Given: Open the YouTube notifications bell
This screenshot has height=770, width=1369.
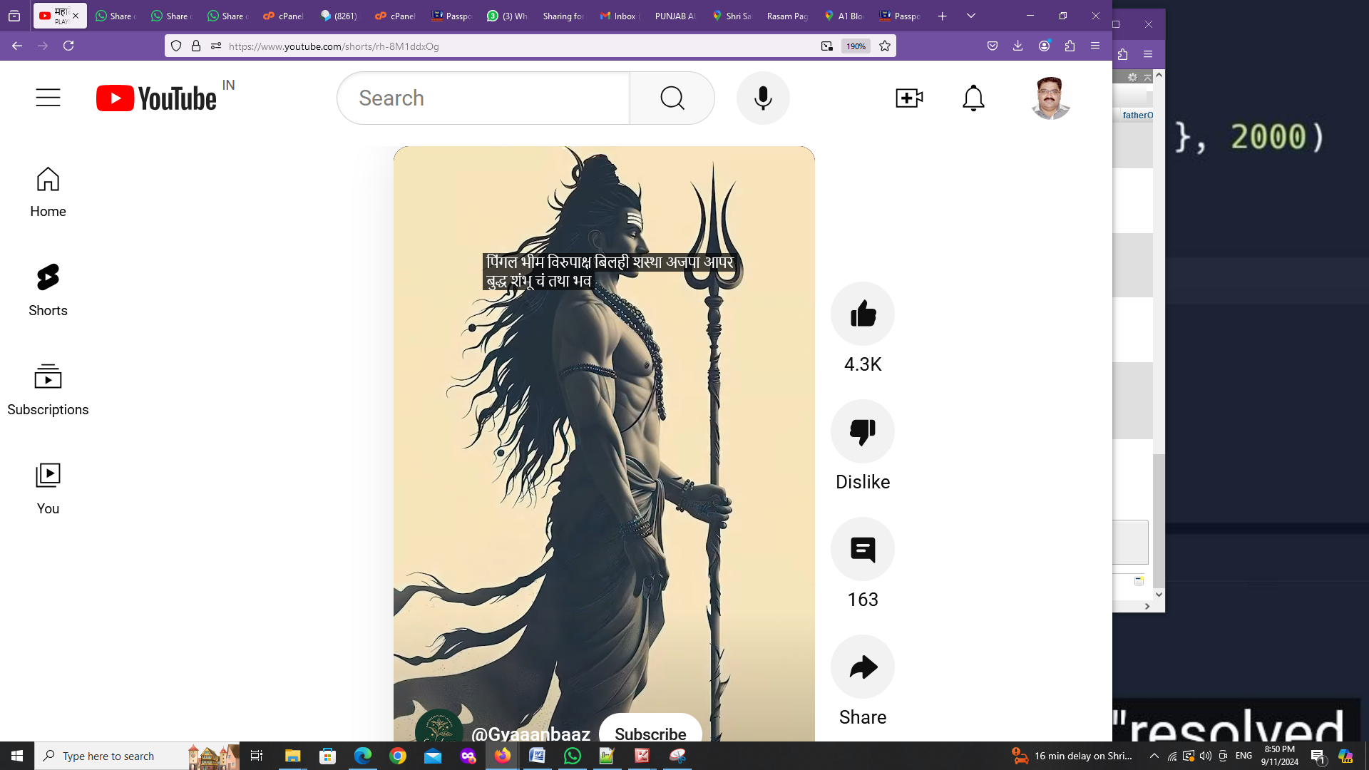Looking at the screenshot, I should tap(973, 98).
